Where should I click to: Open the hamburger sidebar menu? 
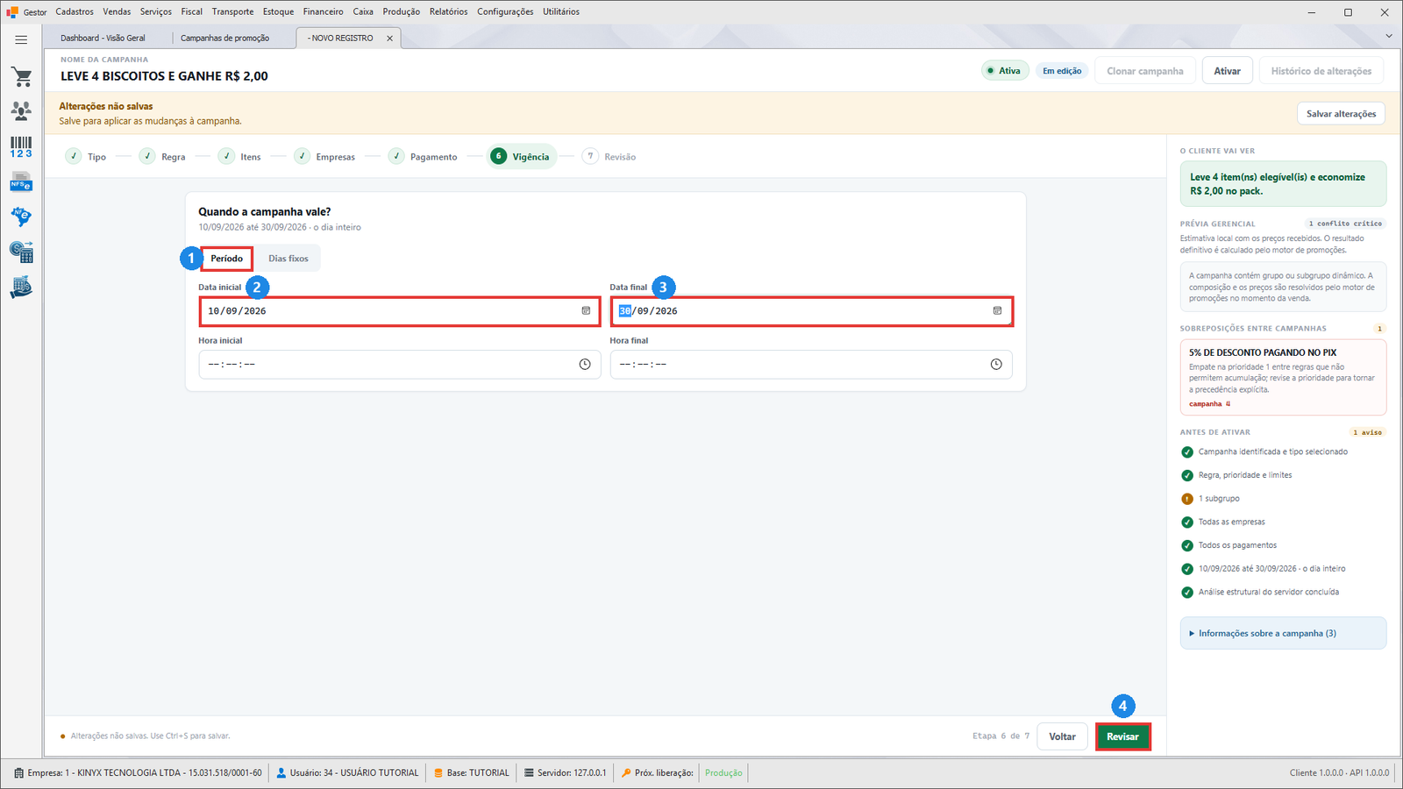click(x=21, y=39)
